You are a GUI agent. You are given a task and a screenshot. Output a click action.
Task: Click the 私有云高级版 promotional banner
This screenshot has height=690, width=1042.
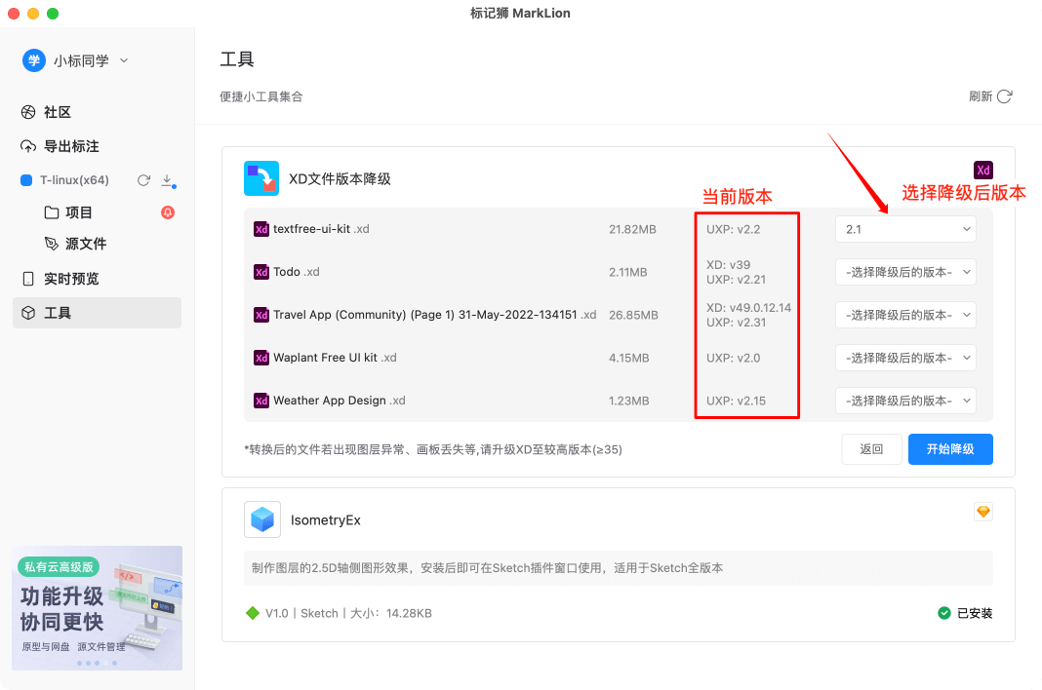(98, 607)
